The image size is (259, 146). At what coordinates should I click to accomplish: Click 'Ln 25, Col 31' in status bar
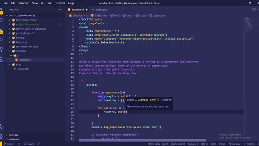(x=178, y=144)
